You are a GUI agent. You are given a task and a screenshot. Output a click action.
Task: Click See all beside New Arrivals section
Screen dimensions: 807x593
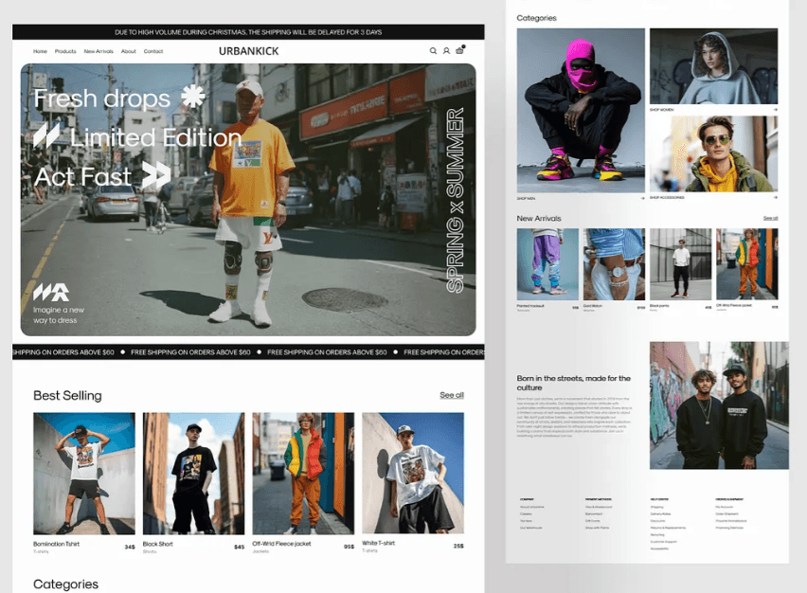tap(770, 219)
